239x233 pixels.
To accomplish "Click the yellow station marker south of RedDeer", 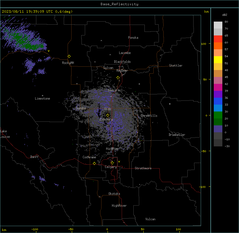I will coord(118,78).
